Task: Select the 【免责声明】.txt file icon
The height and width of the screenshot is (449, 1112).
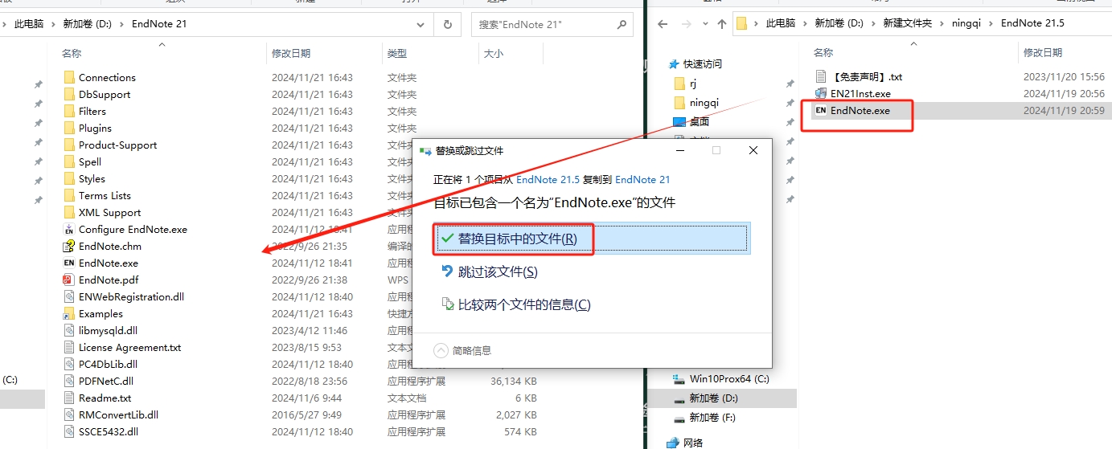Action: coord(821,77)
